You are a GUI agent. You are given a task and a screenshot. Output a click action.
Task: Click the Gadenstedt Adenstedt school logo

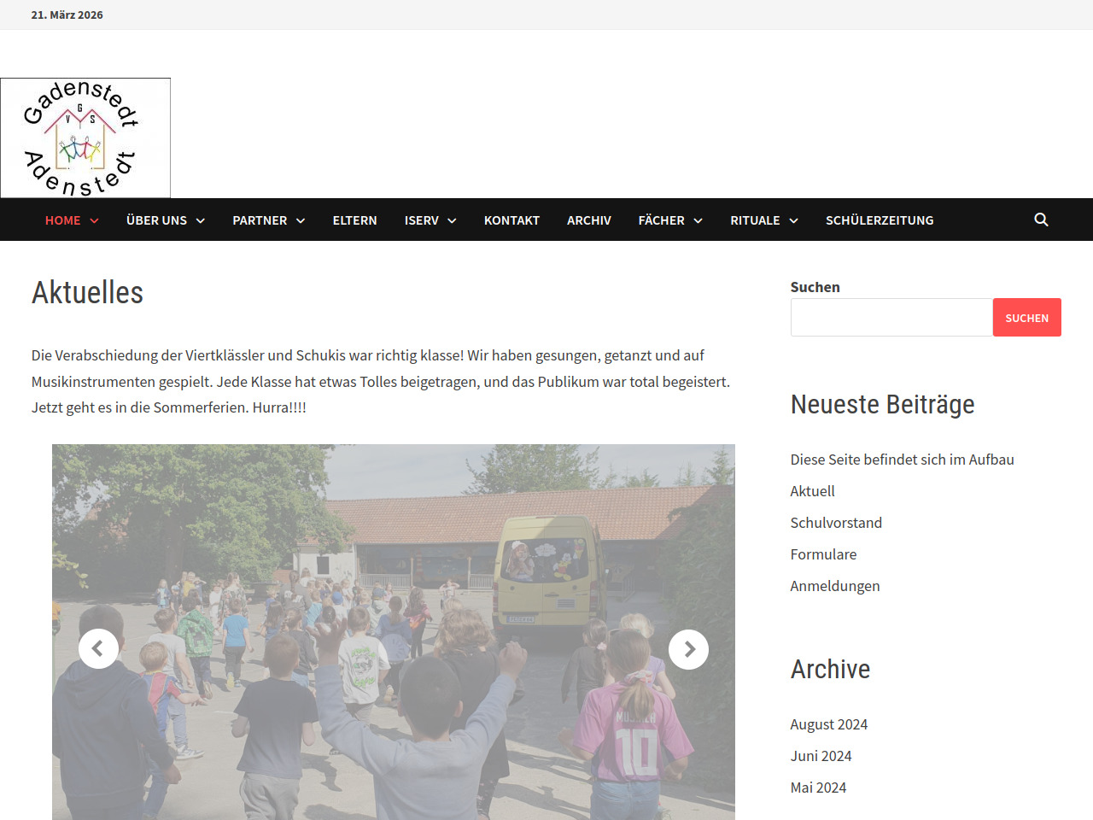[85, 138]
